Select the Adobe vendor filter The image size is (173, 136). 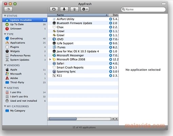point(25,78)
